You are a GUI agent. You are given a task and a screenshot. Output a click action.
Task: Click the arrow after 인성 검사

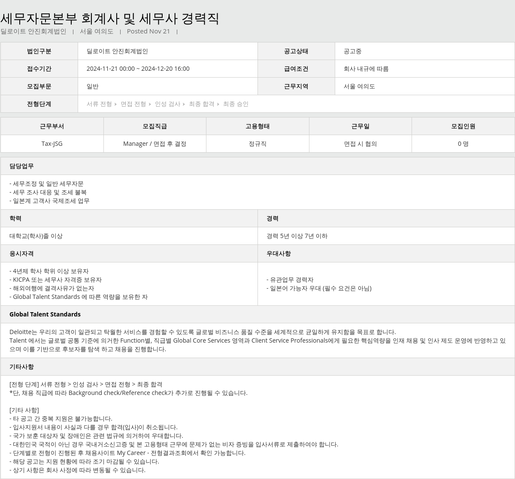184,104
